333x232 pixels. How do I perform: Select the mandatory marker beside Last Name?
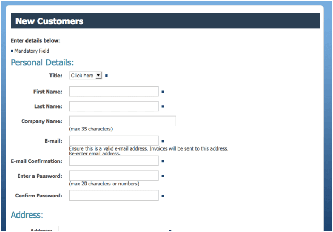163,107
